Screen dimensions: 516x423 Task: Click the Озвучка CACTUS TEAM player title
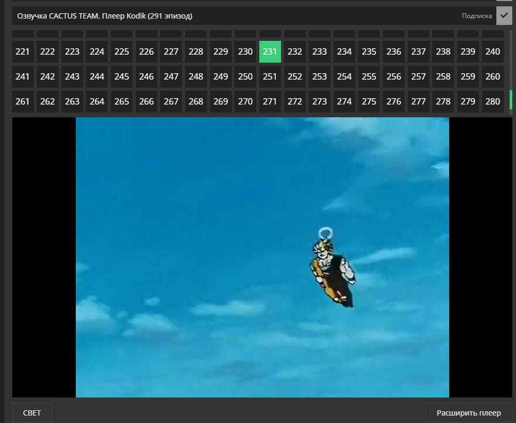pos(104,16)
